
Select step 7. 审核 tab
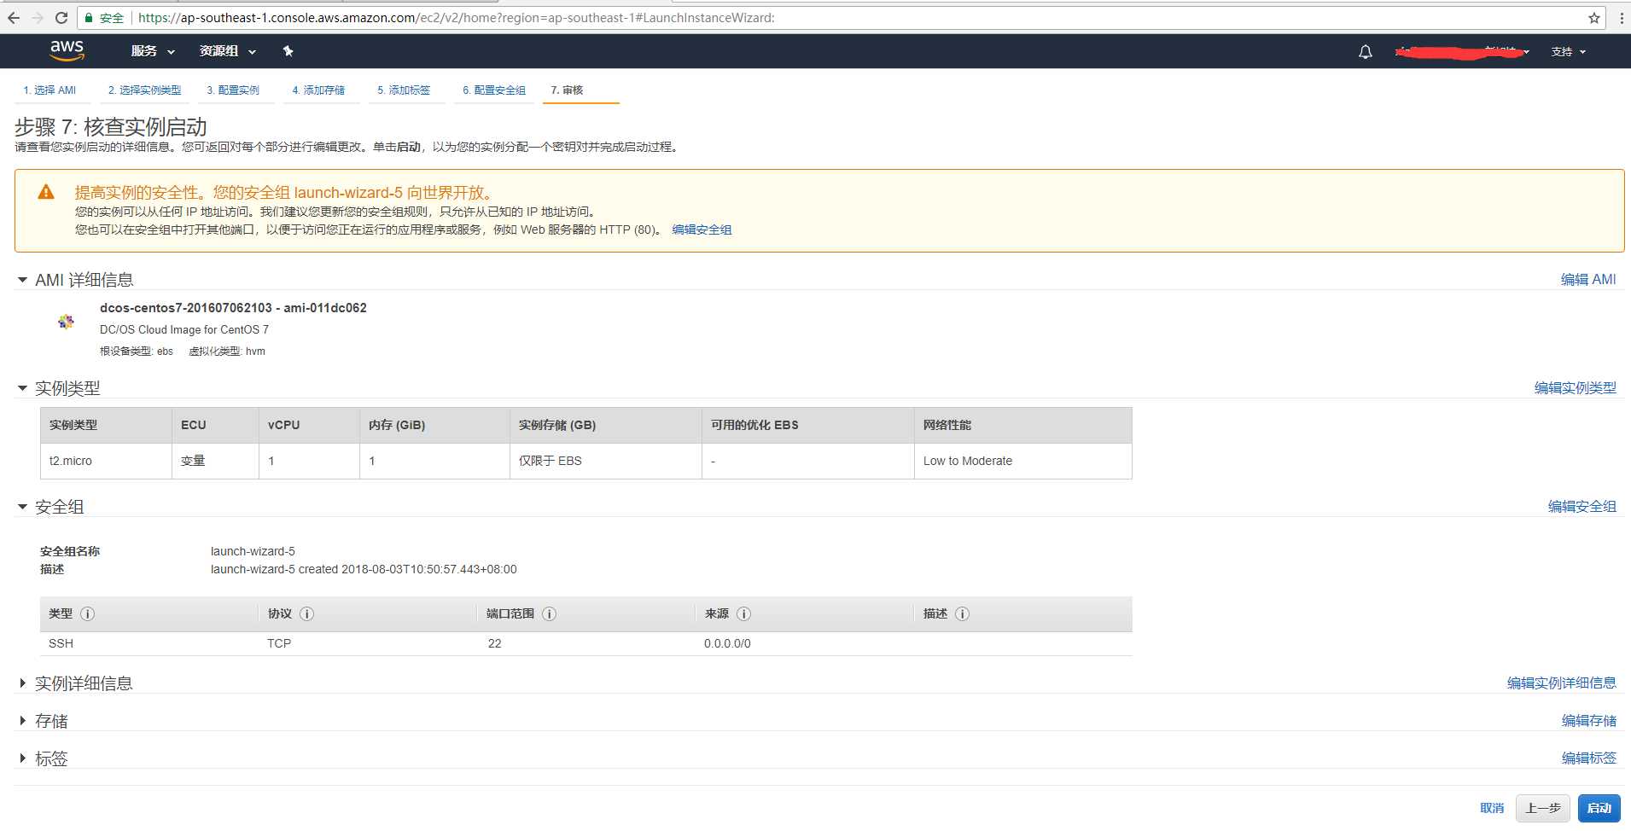click(x=567, y=90)
